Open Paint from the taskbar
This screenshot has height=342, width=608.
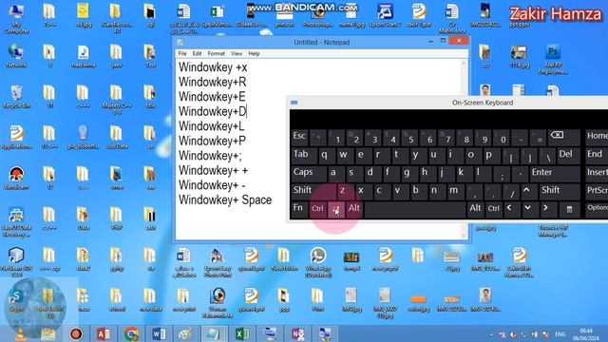pyautogui.click(x=185, y=333)
